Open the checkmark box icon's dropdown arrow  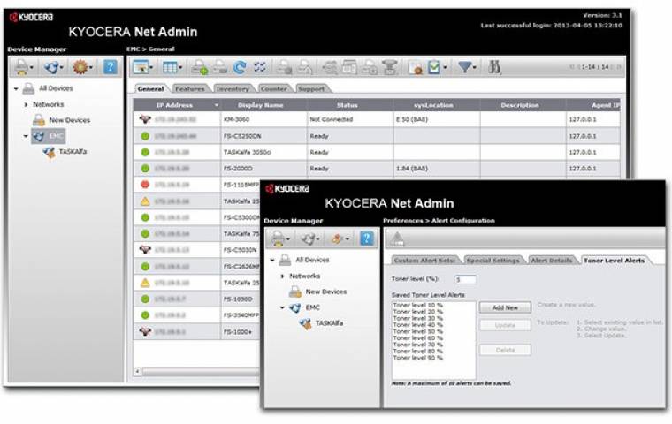(445, 68)
